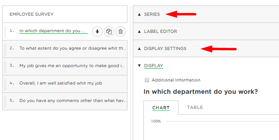Enable the Additional Information checkbox
The width and height of the screenshot is (279, 140).
[147, 80]
